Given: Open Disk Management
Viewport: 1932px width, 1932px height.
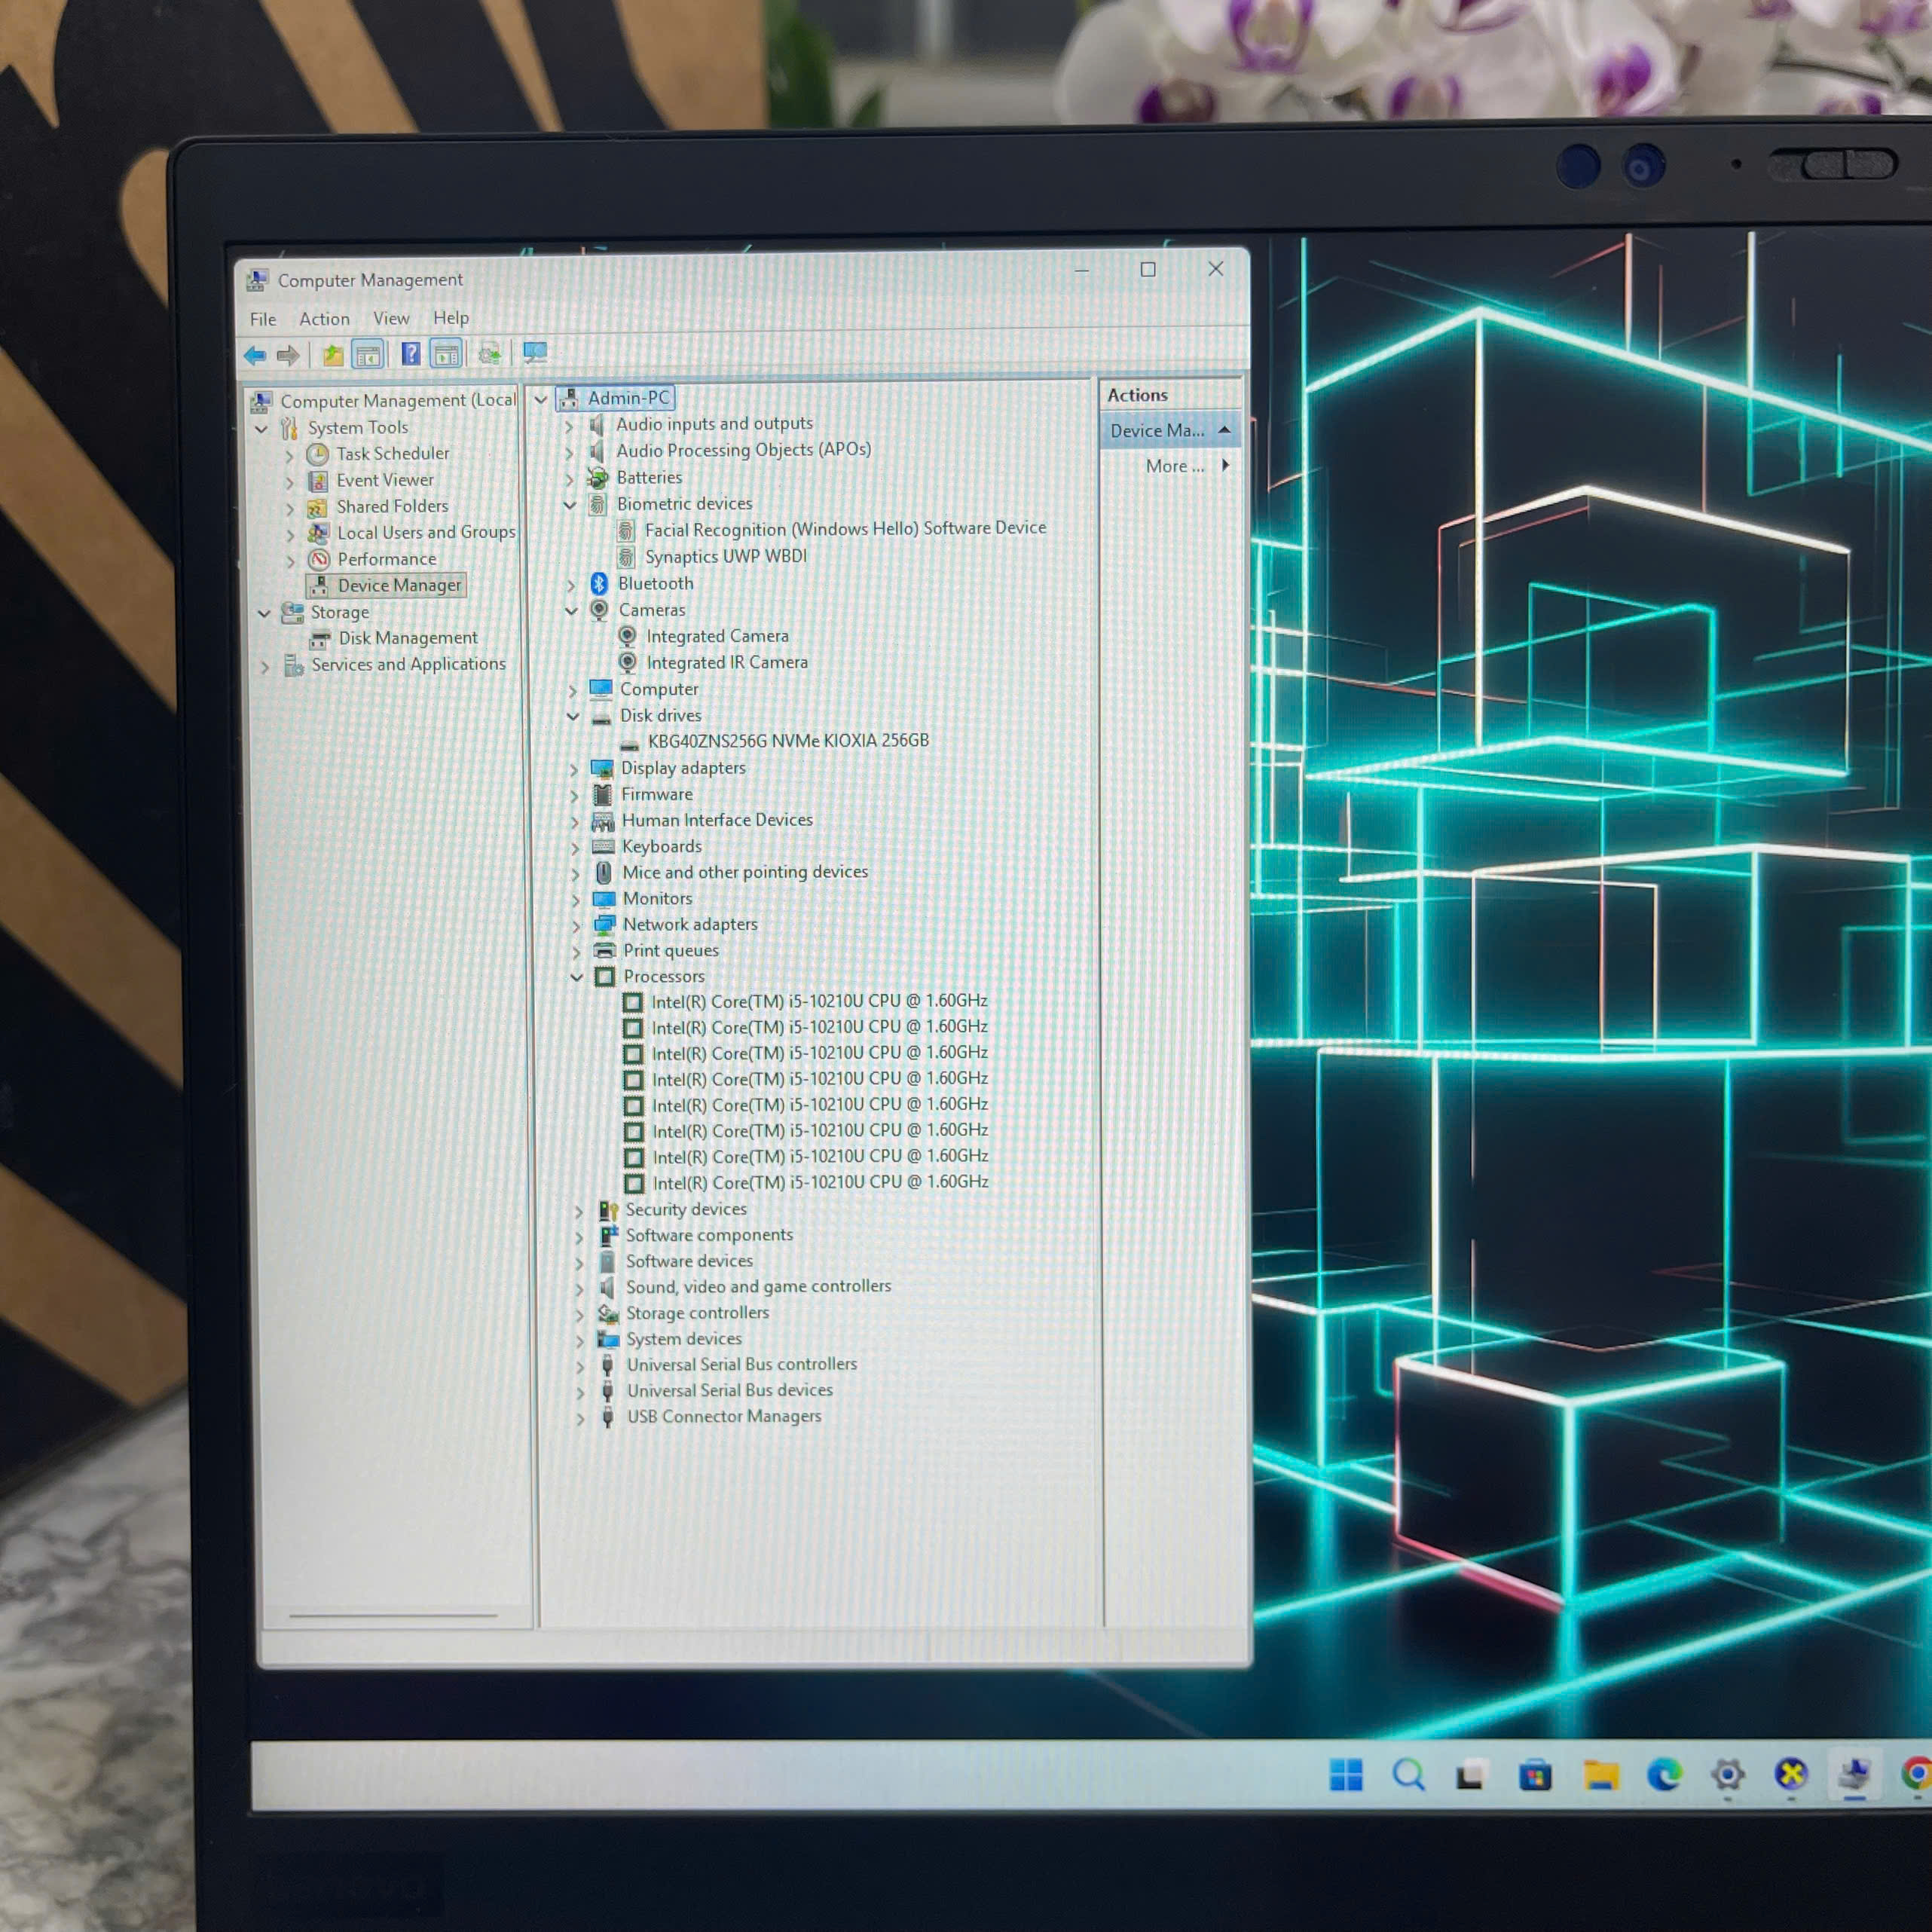Looking at the screenshot, I should (408, 638).
